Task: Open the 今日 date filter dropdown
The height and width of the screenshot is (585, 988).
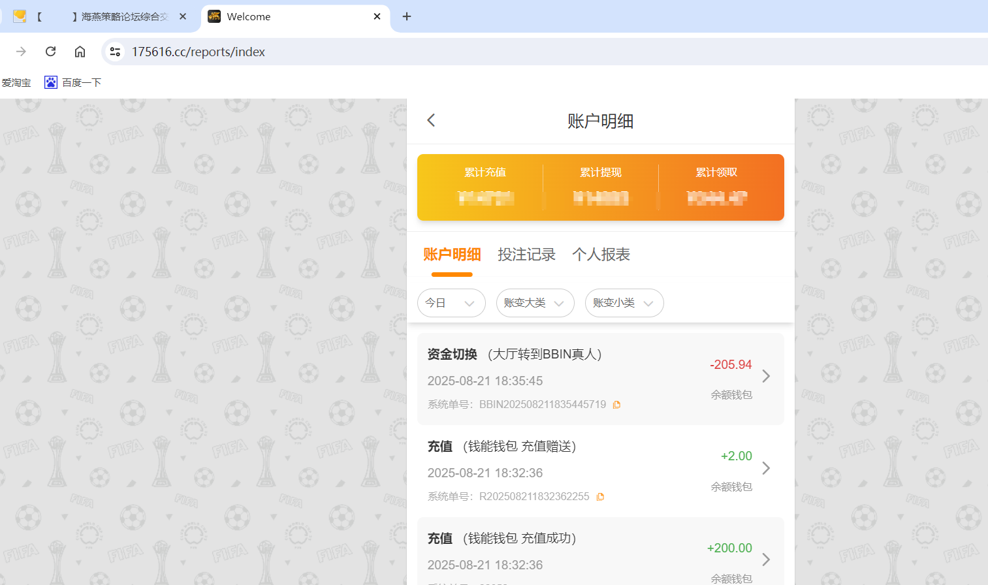Action: (451, 303)
